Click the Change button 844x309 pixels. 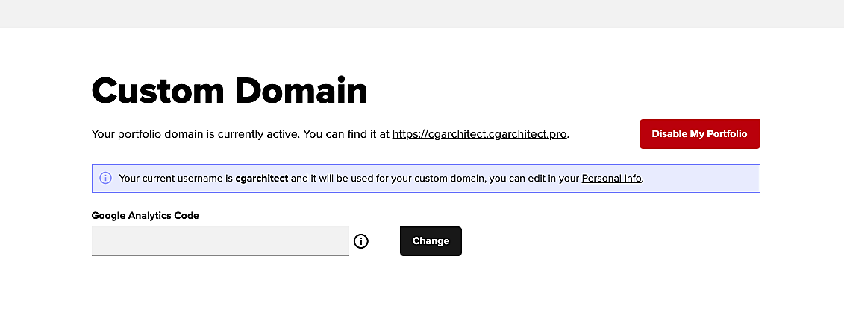tap(431, 241)
